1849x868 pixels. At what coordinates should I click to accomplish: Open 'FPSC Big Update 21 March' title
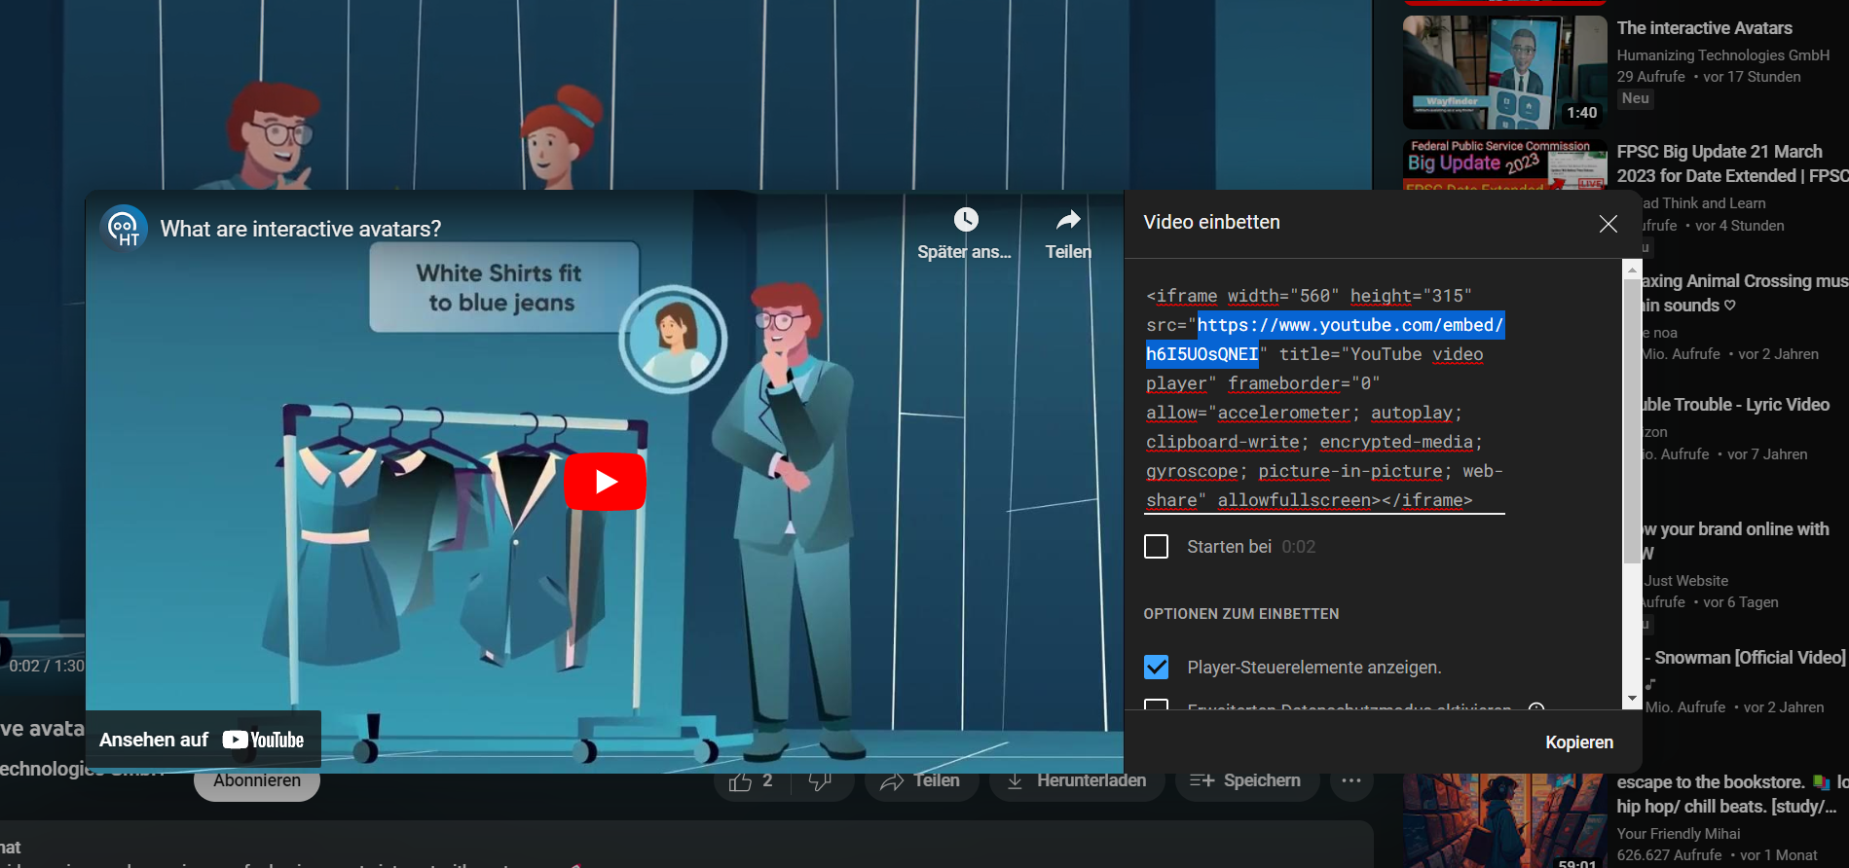click(1732, 163)
